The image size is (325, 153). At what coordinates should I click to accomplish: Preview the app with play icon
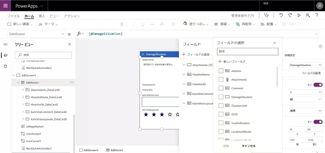click(299, 16)
